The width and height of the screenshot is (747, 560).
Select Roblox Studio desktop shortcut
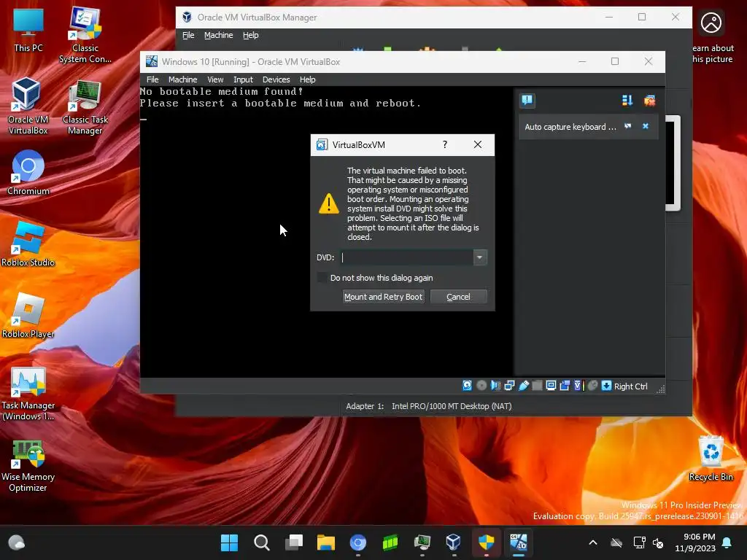point(28,244)
